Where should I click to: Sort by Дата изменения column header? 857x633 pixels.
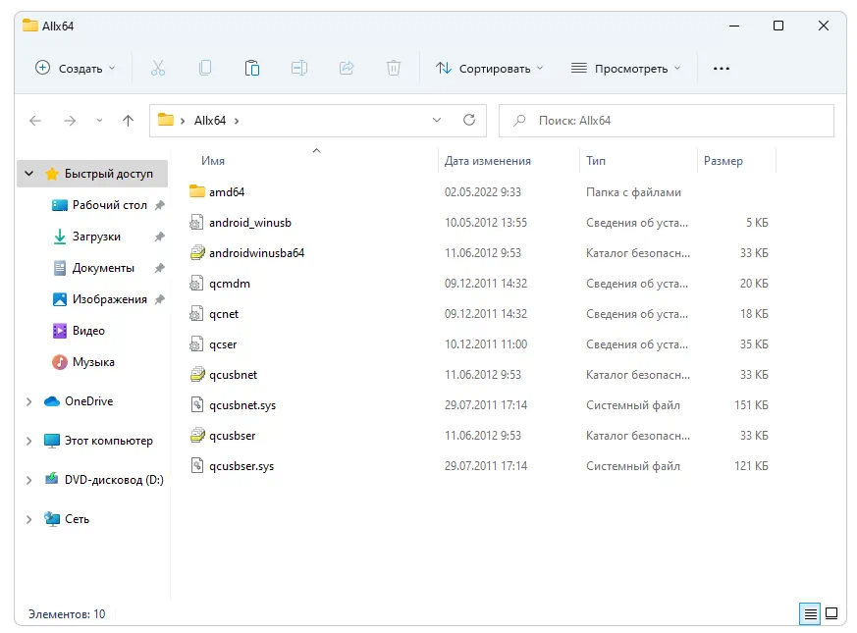coord(488,161)
